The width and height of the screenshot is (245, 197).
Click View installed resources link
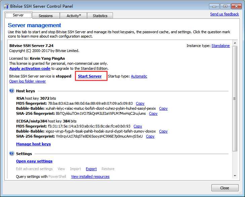tap(90, 177)
